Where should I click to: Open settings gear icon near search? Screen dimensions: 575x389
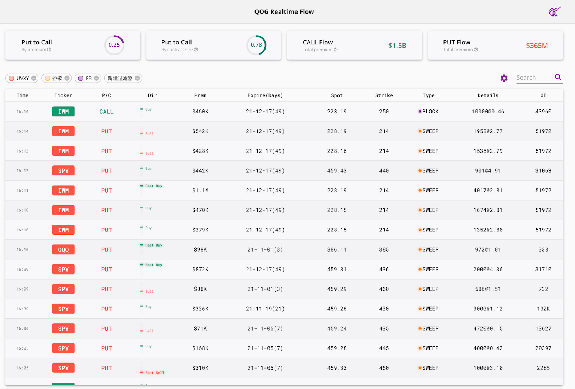click(x=504, y=78)
